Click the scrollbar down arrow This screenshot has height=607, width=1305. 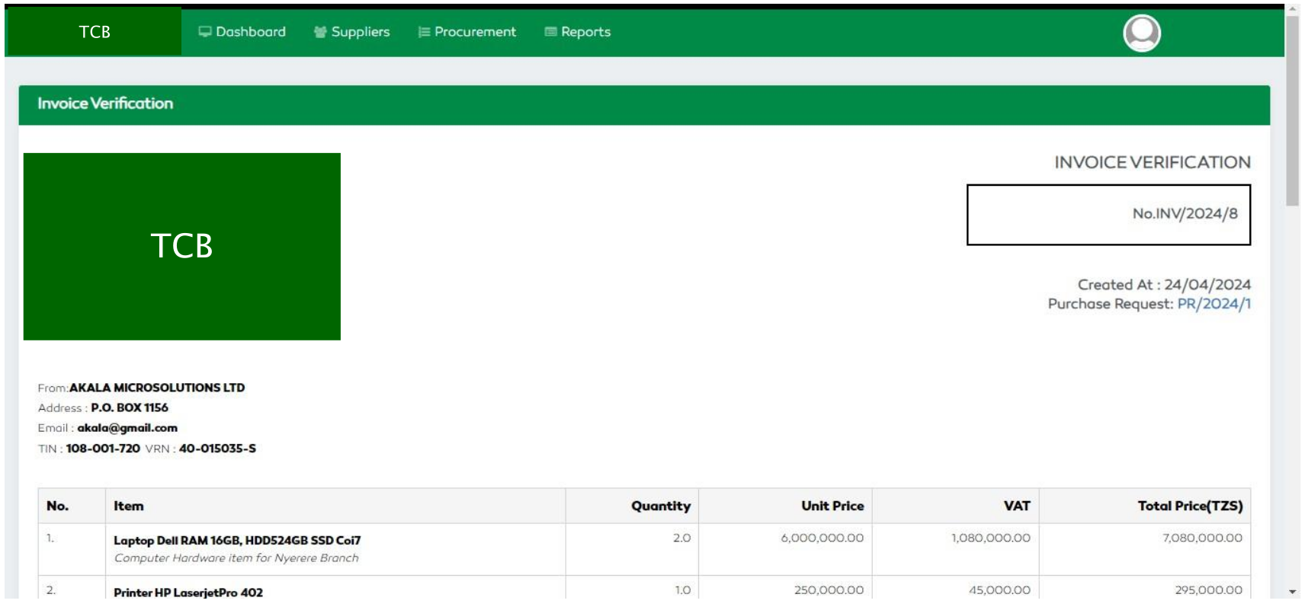click(1292, 592)
